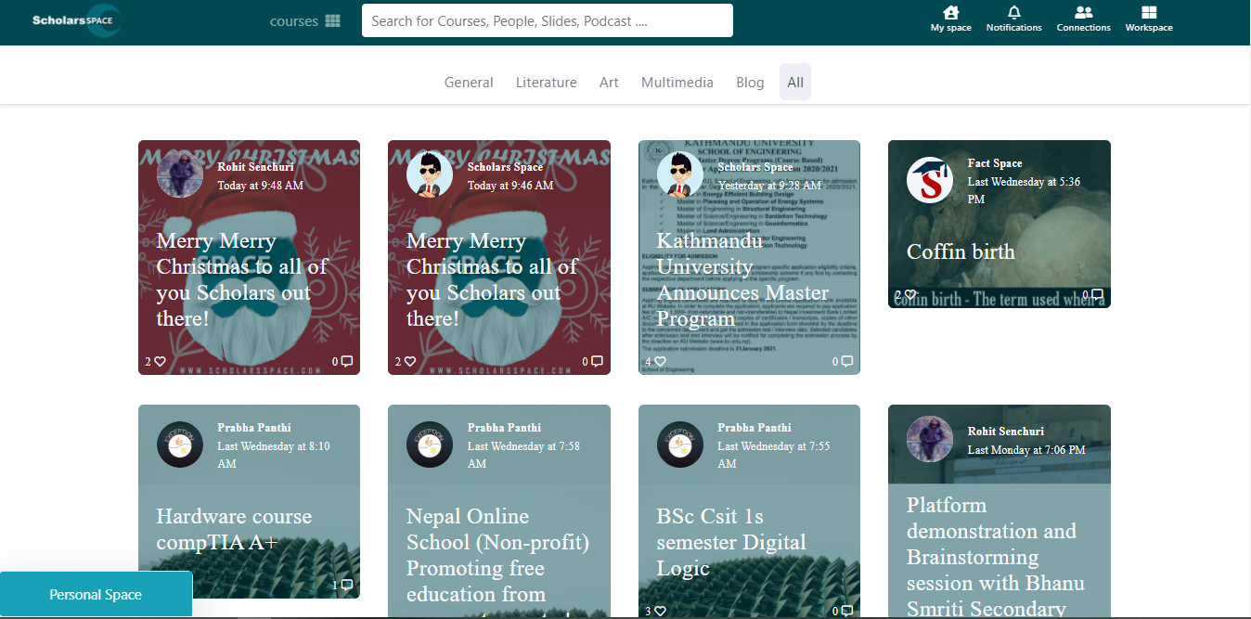Open Prabha Panthi avatar on BSc Csit post
This screenshot has width=1251, height=619.
point(680,445)
